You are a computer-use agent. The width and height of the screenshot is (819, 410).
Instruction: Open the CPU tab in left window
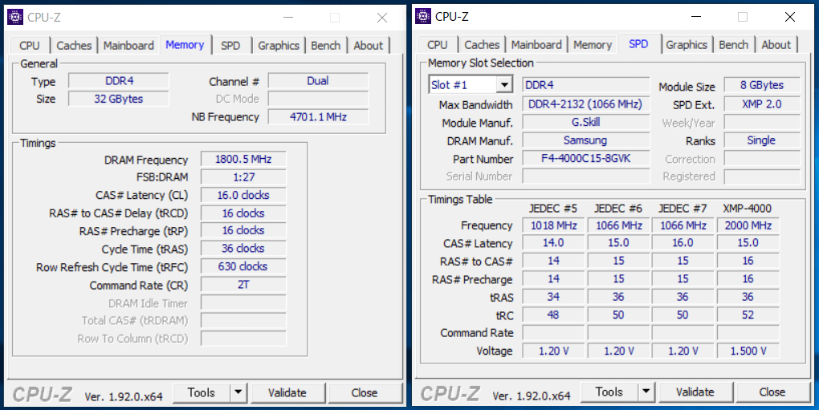29,46
